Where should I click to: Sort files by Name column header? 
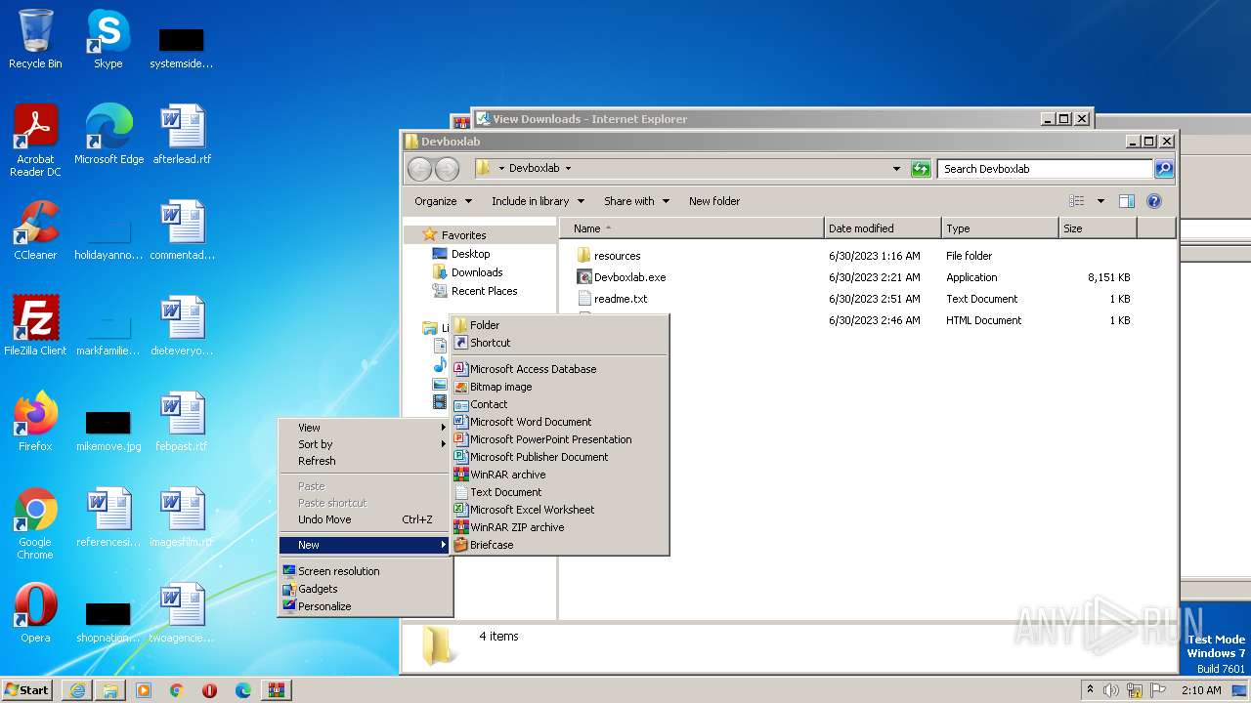[692, 228]
